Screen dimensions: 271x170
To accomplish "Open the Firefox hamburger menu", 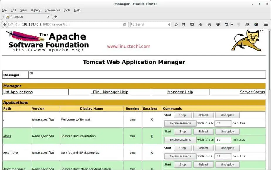I will (x=266, y=24).
